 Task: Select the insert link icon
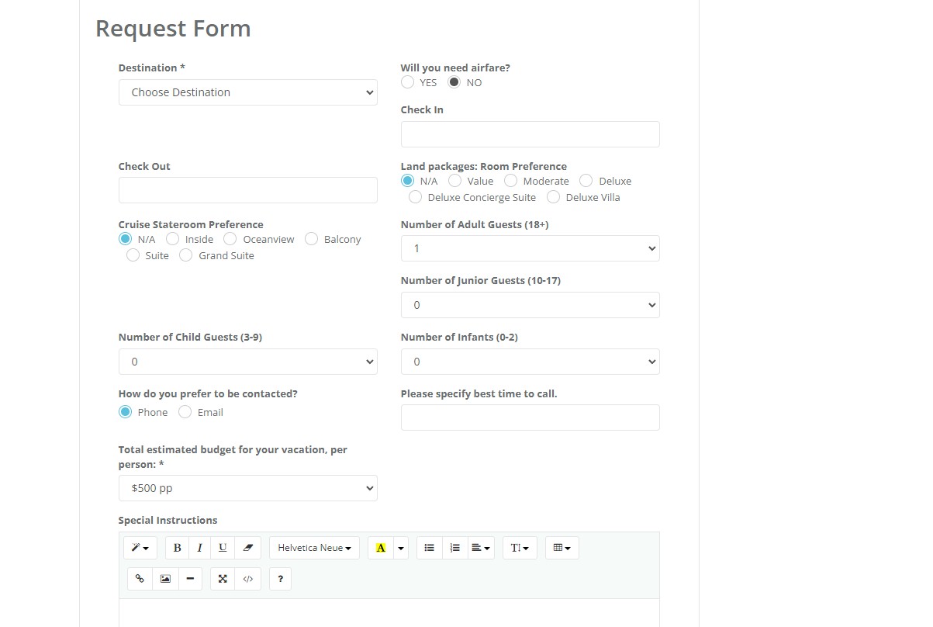pos(140,578)
